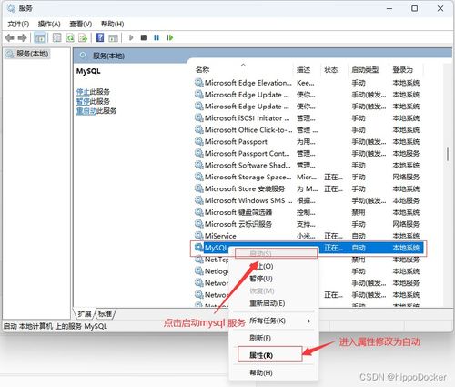Toggle the show/hide console tree icon
Image resolution: width=455 pixels, height=387 pixels.
coord(40,37)
